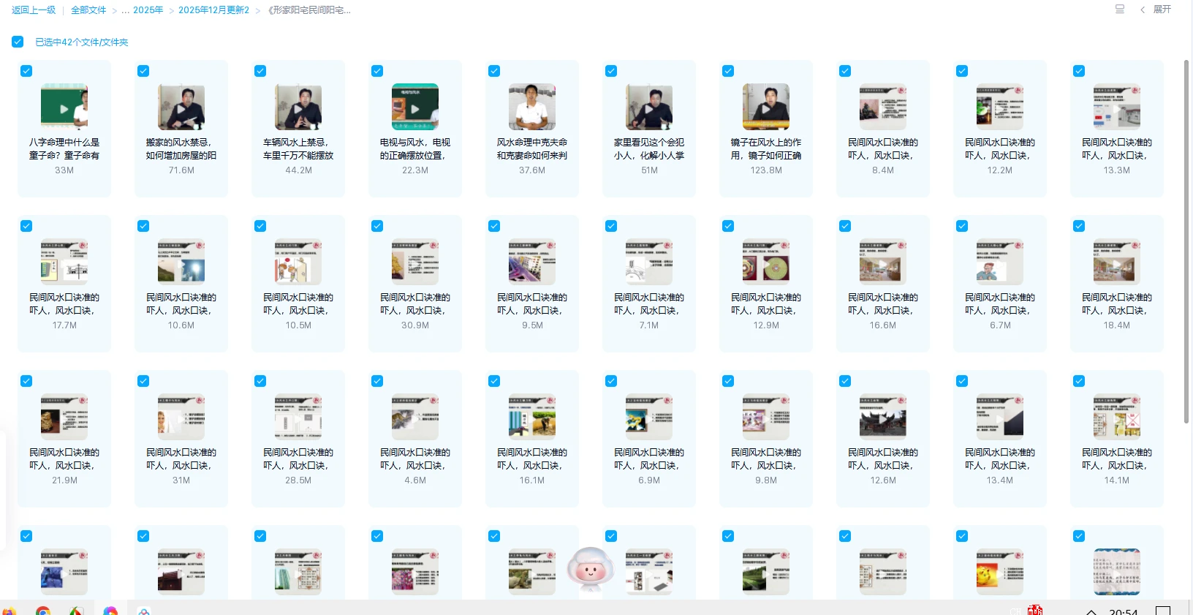
Task: Uncheck the select-all 已选中42个文件 checkbox
Action: (x=18, y=42)
